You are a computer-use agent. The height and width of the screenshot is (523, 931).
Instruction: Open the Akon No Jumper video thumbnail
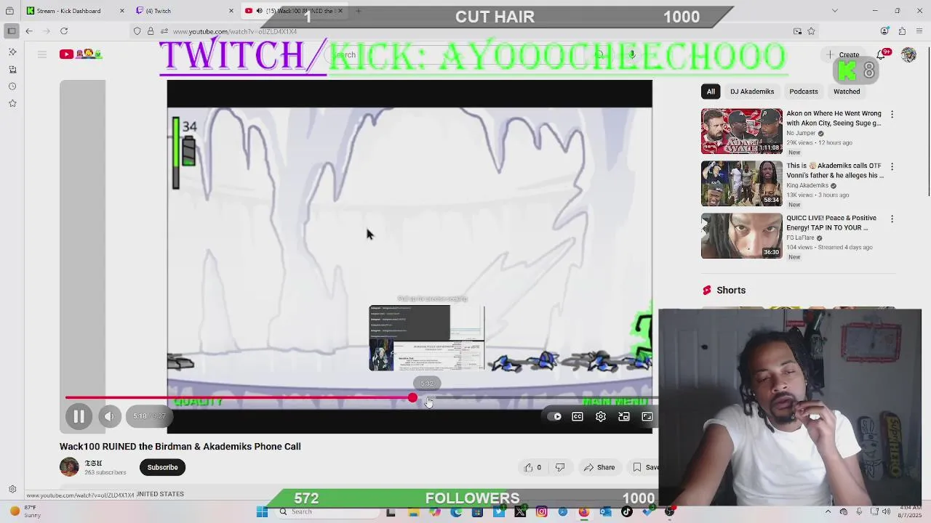click(x=741, y=131)
